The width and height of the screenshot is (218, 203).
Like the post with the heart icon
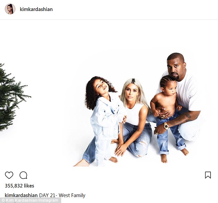click(x=9, y=175)
